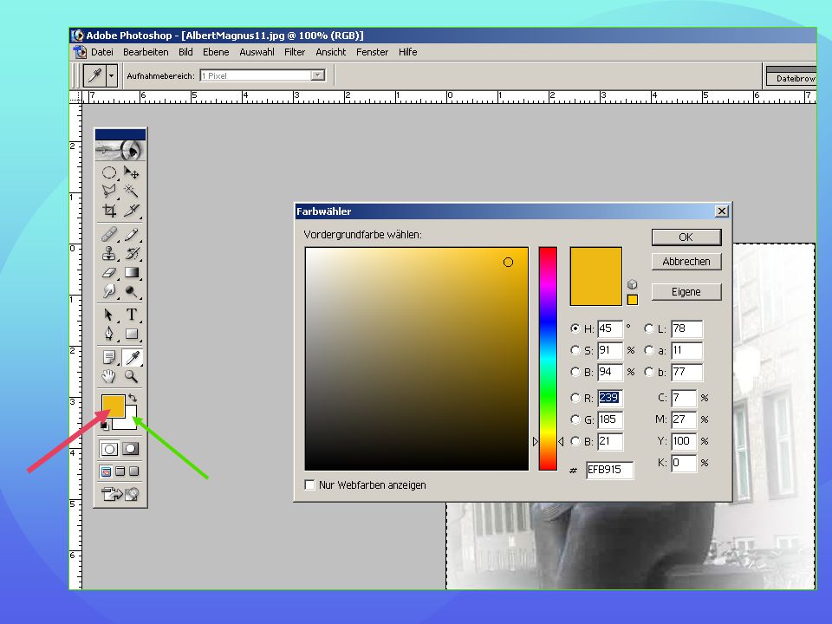Swap foreground and background colors

(x=133, y=397)
